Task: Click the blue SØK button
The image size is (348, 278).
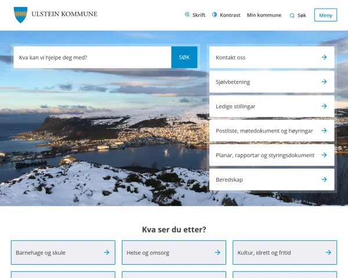Action: pos(184,57)
